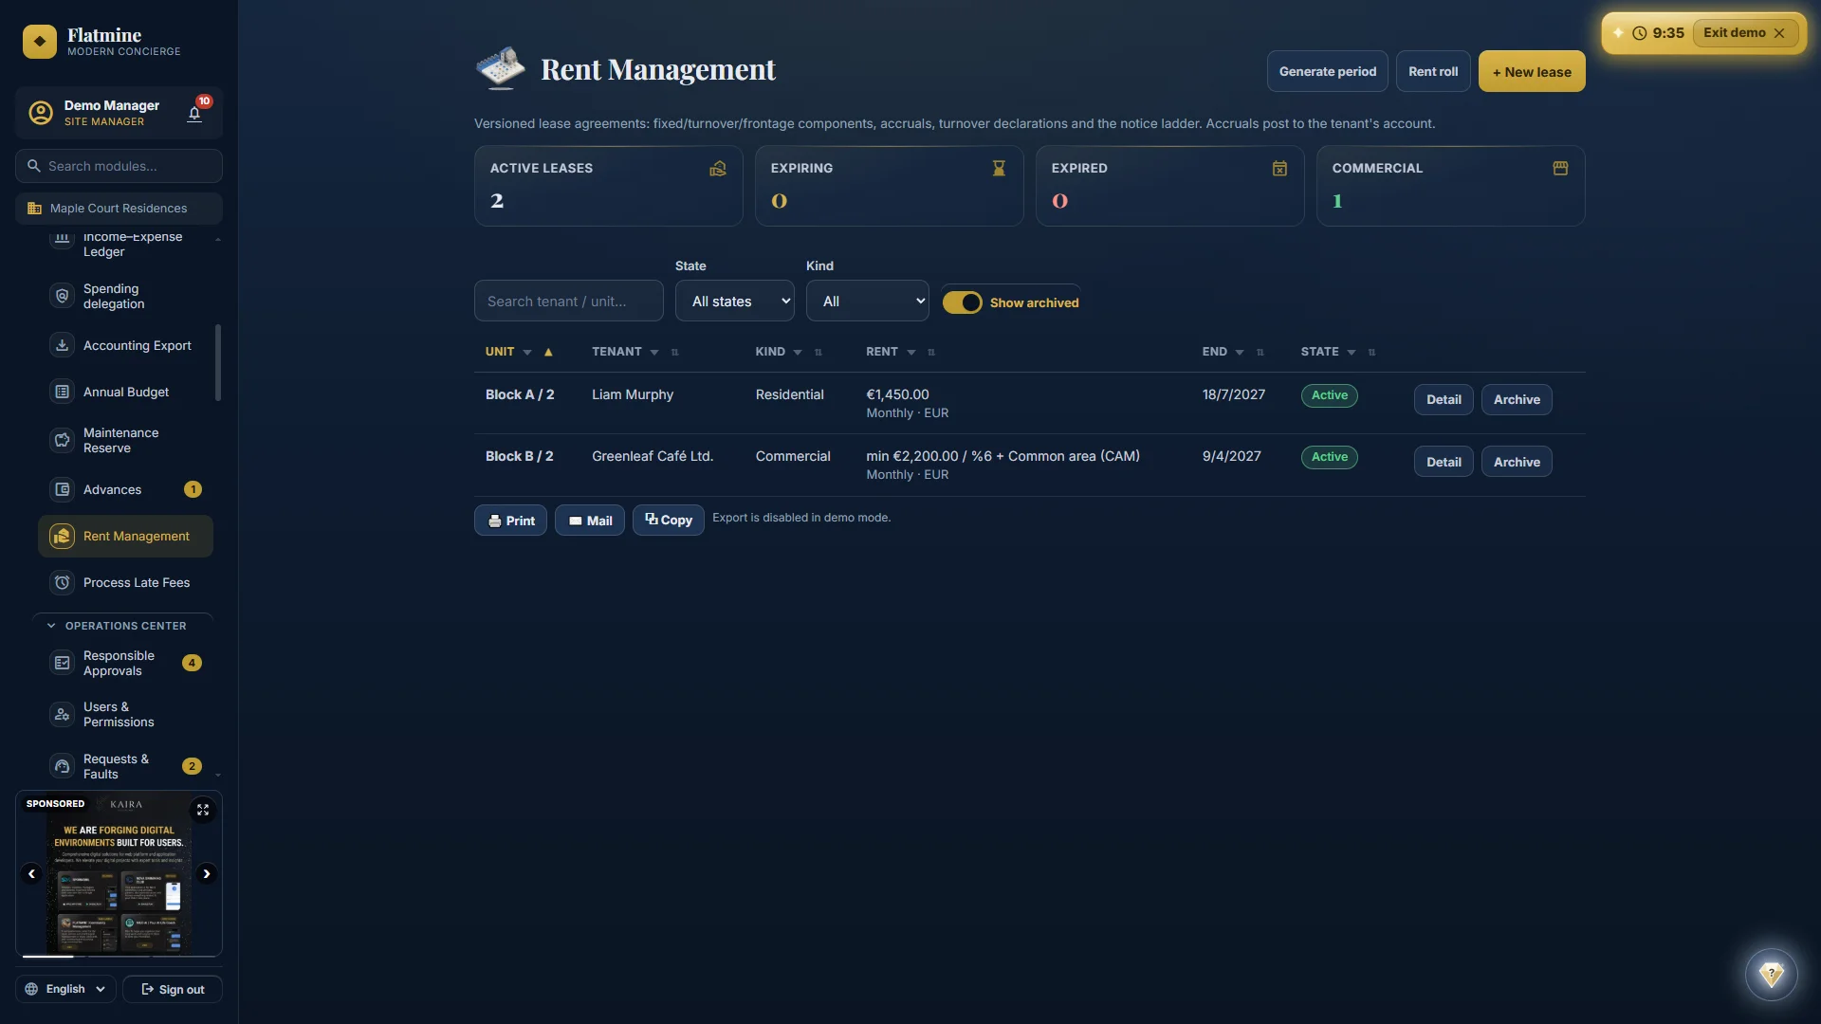Click the Requests & Faults headset icon
The width and height of the screenshot is (1821, 1024).
coord(62,766)
